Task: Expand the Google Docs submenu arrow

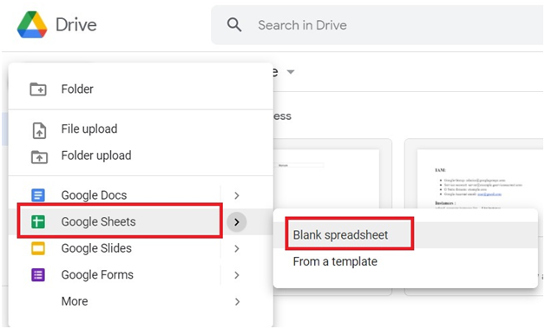Action: point(237,195)
